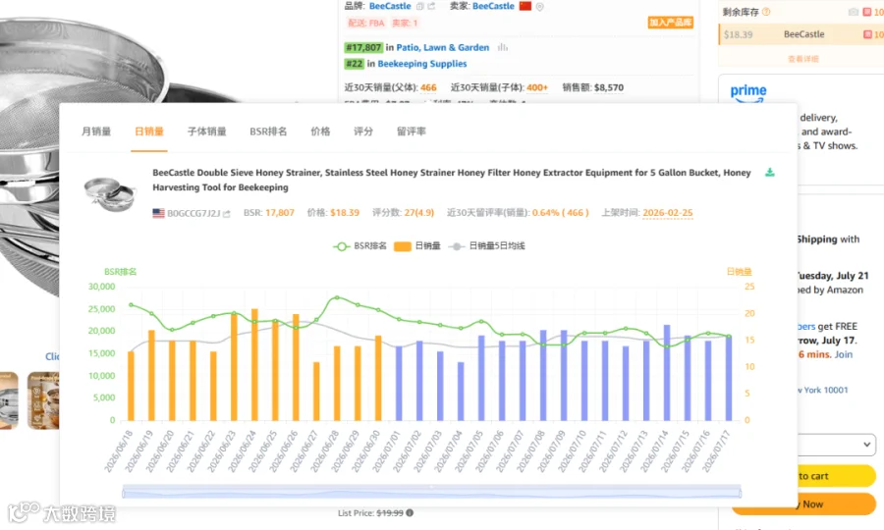
Task: Click the 近30天销量(父体) value 466
Action: (x=428, y=87)
